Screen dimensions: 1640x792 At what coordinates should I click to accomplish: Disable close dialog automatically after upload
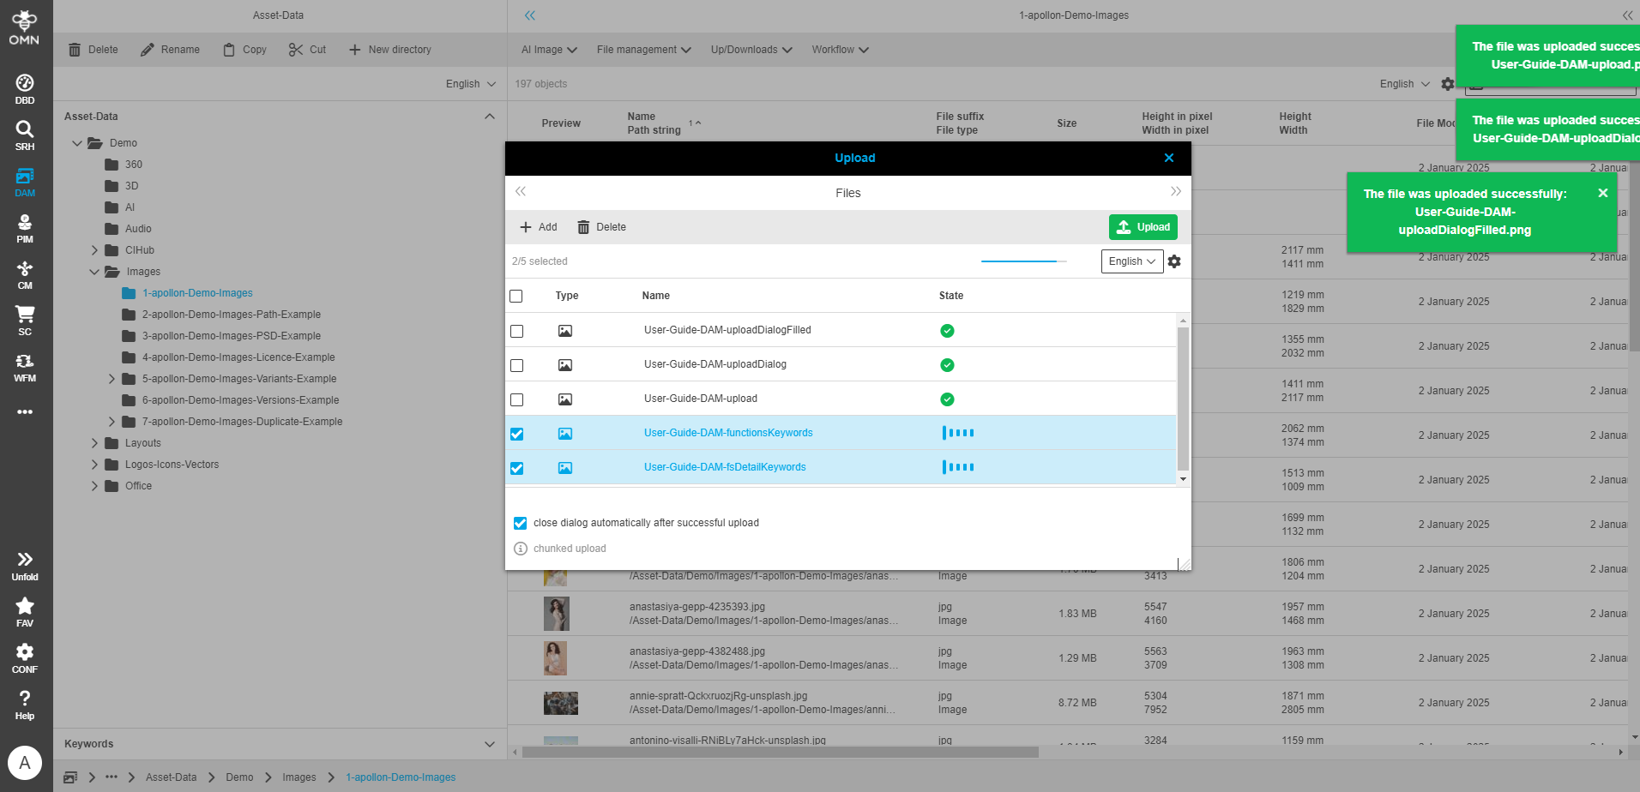coord(520,523)
